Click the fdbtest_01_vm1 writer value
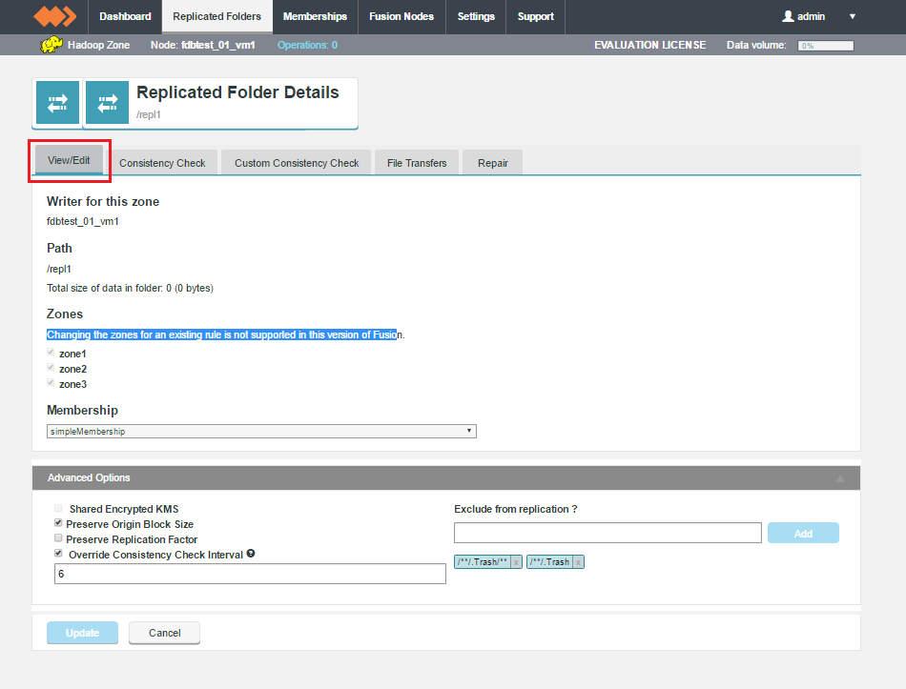 coord(83,221)
